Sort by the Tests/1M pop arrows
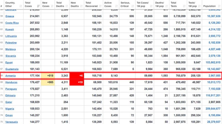This screenshot has width=222, height=124. tap(199, 6)
